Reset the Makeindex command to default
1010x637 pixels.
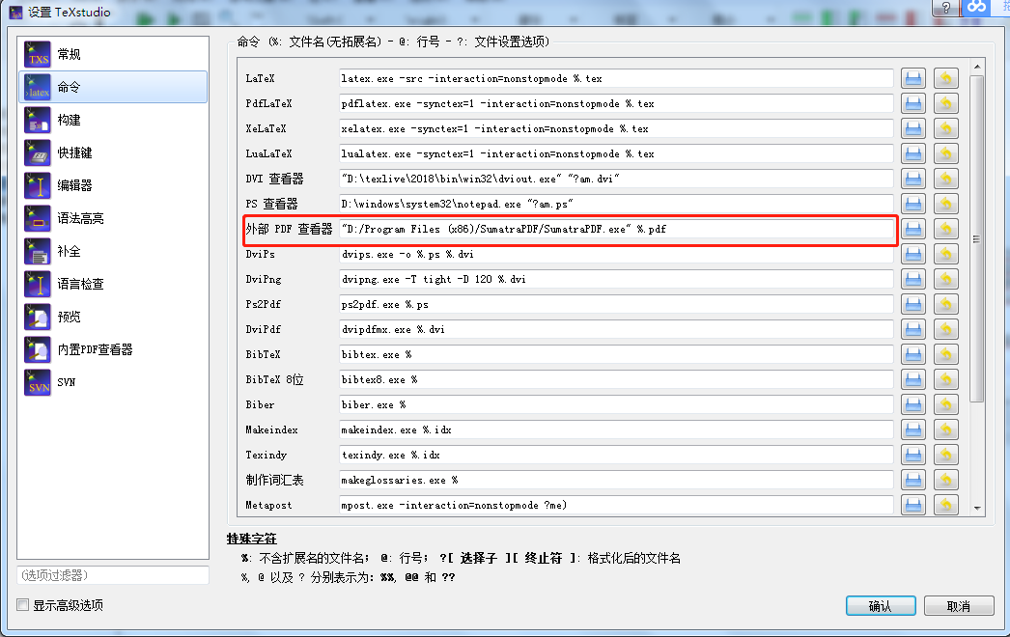click(x=945, y=430)
